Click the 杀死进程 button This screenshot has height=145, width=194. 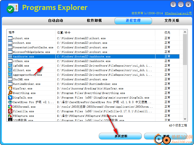tap(120, 136)
